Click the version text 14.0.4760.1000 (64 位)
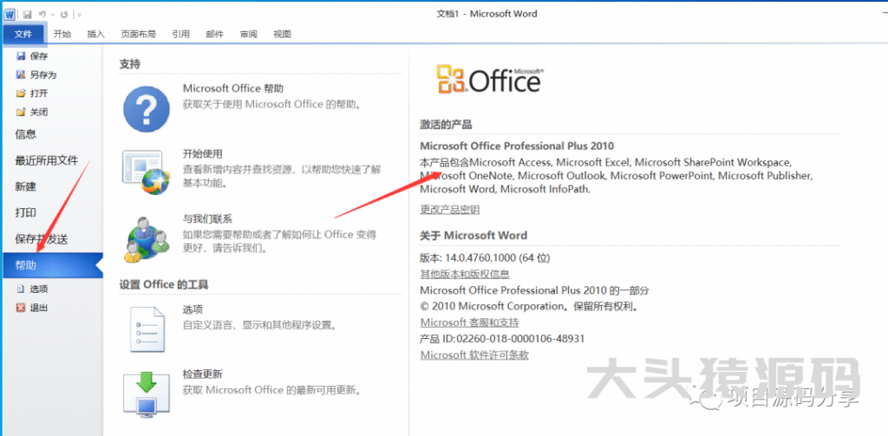Screen dimensions: 888x436 (497, 258)
